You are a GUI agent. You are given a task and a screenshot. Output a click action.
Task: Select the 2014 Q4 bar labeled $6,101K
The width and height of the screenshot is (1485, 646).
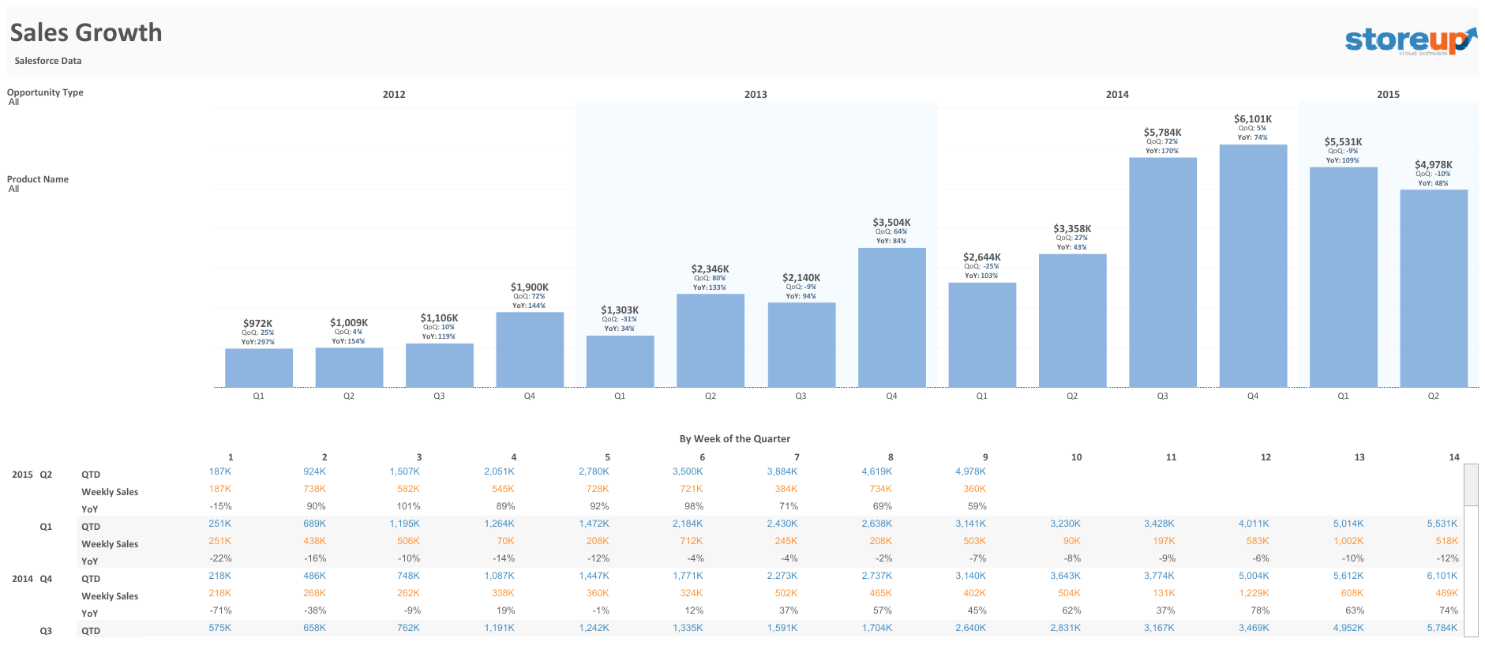tap(1253, 266)
